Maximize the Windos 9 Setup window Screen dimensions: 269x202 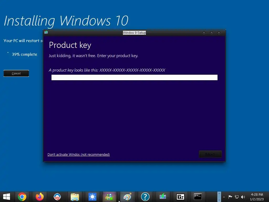click(211, 33)
